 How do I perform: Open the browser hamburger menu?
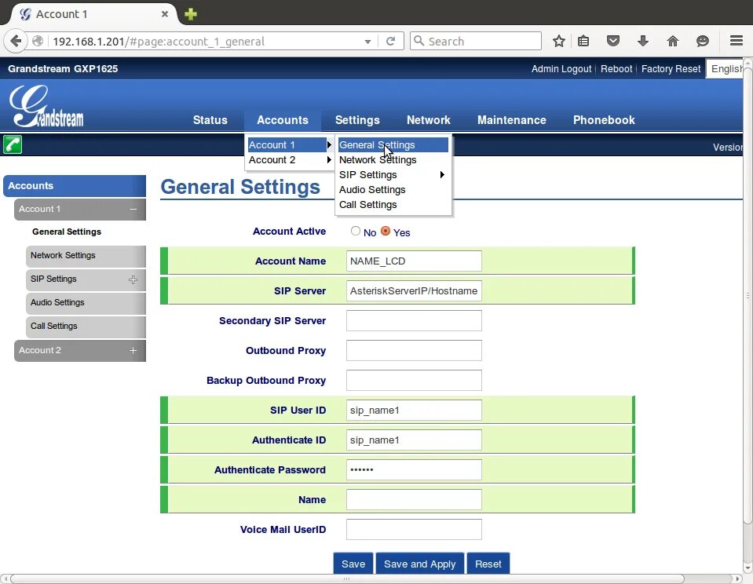pyautogui.click(x=737, y=41)
